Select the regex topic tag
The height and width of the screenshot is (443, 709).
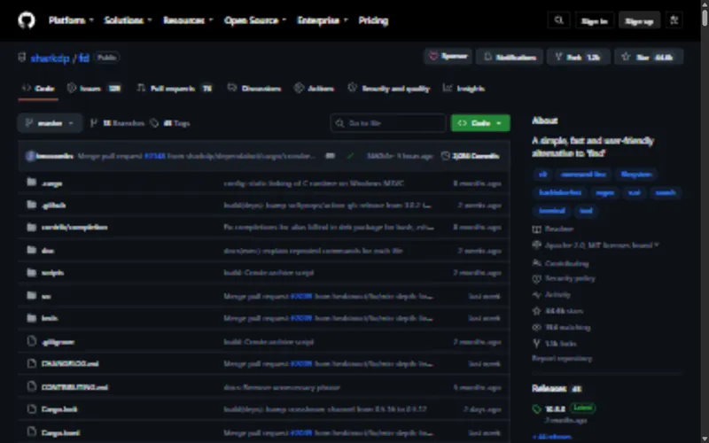tap(604, 192)
